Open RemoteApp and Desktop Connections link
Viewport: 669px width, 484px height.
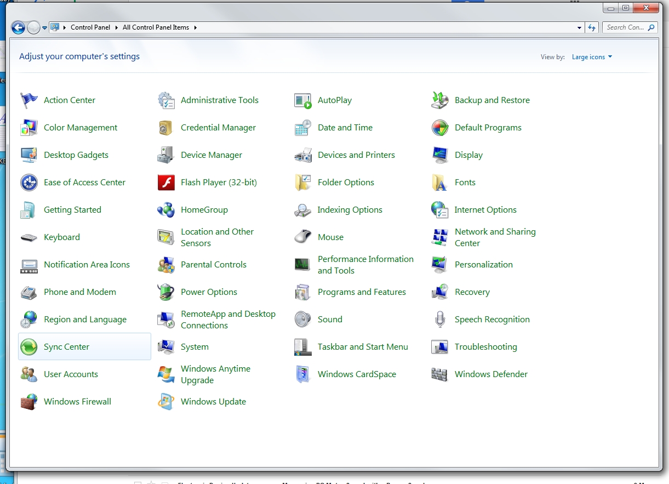coord(228,320)
